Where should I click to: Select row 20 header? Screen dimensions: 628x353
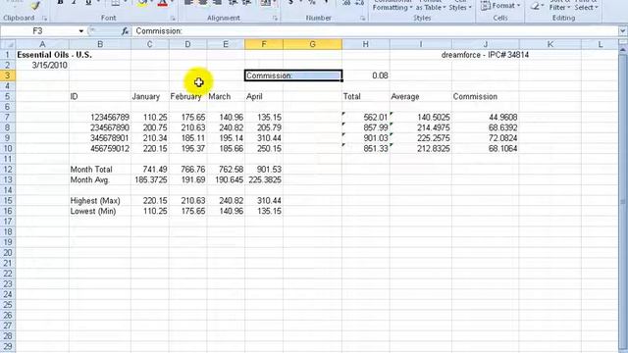8,253
